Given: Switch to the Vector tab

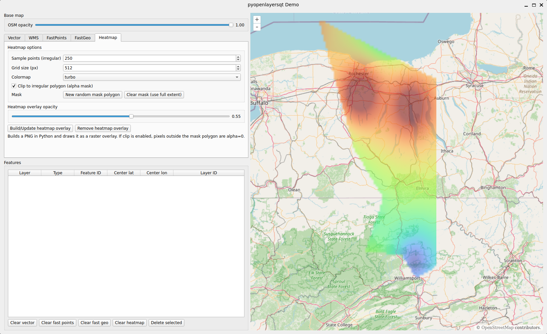Looking at the screenshot, I should click(x=14, y=38).
